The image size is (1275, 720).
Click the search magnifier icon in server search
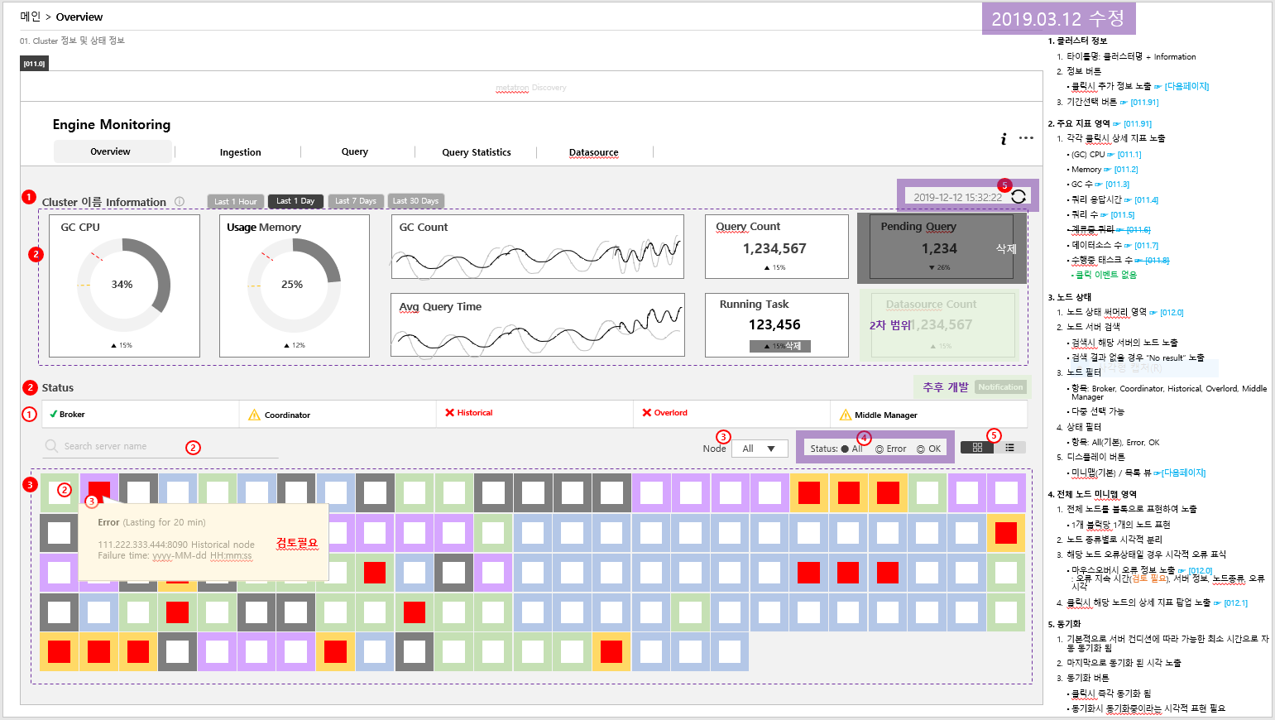tap(51, 446)
